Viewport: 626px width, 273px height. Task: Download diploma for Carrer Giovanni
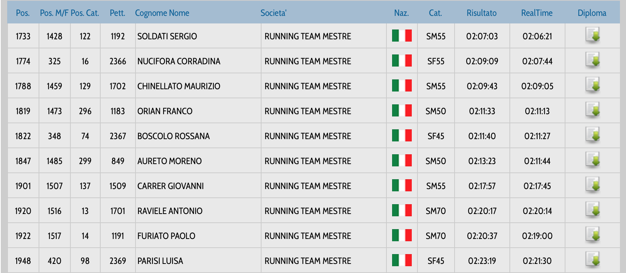point(592,185)
